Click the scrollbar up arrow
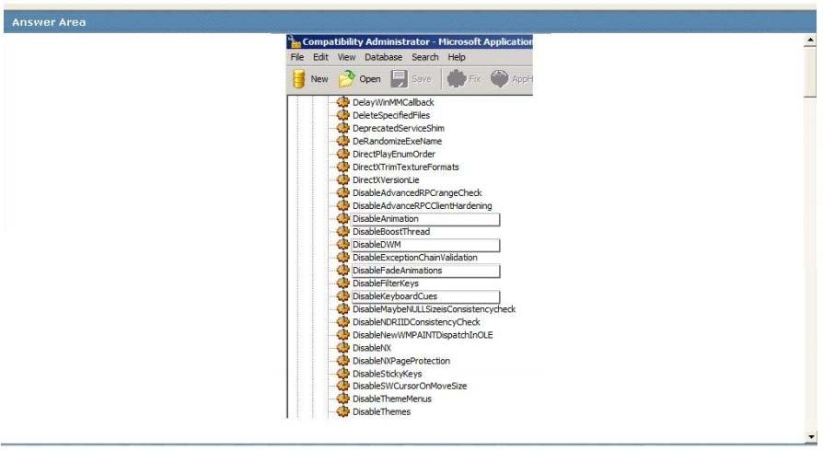This screenshot has width=823, height=451. pos(810,40)
